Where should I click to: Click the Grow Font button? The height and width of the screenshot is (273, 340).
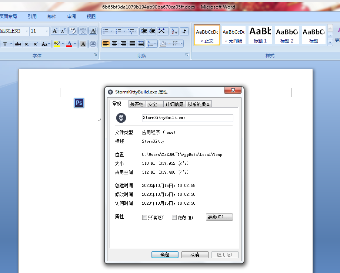point(55,31)
